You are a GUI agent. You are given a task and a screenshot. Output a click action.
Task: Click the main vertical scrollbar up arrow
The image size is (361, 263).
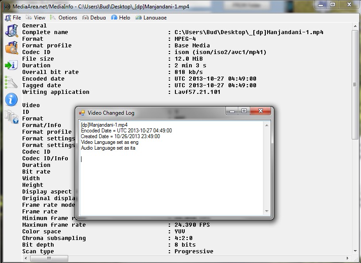pos(355,26)
